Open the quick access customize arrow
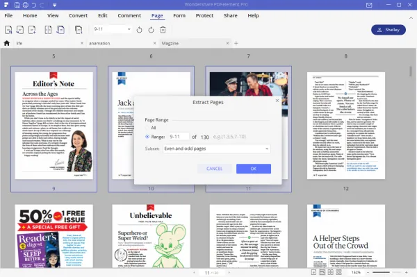Image resolution: width=417 pixels, height=277 pixels. [x=54, y=5]
